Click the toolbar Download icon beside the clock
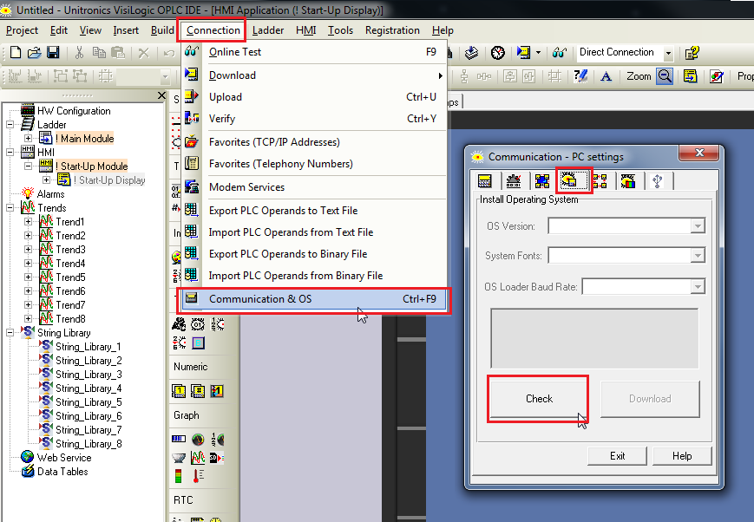This screenshot has width=754, height=522. [x=523, y=52]
